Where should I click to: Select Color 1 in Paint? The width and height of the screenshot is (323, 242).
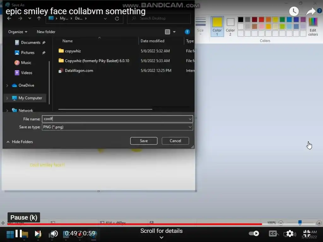click(217, 26)
